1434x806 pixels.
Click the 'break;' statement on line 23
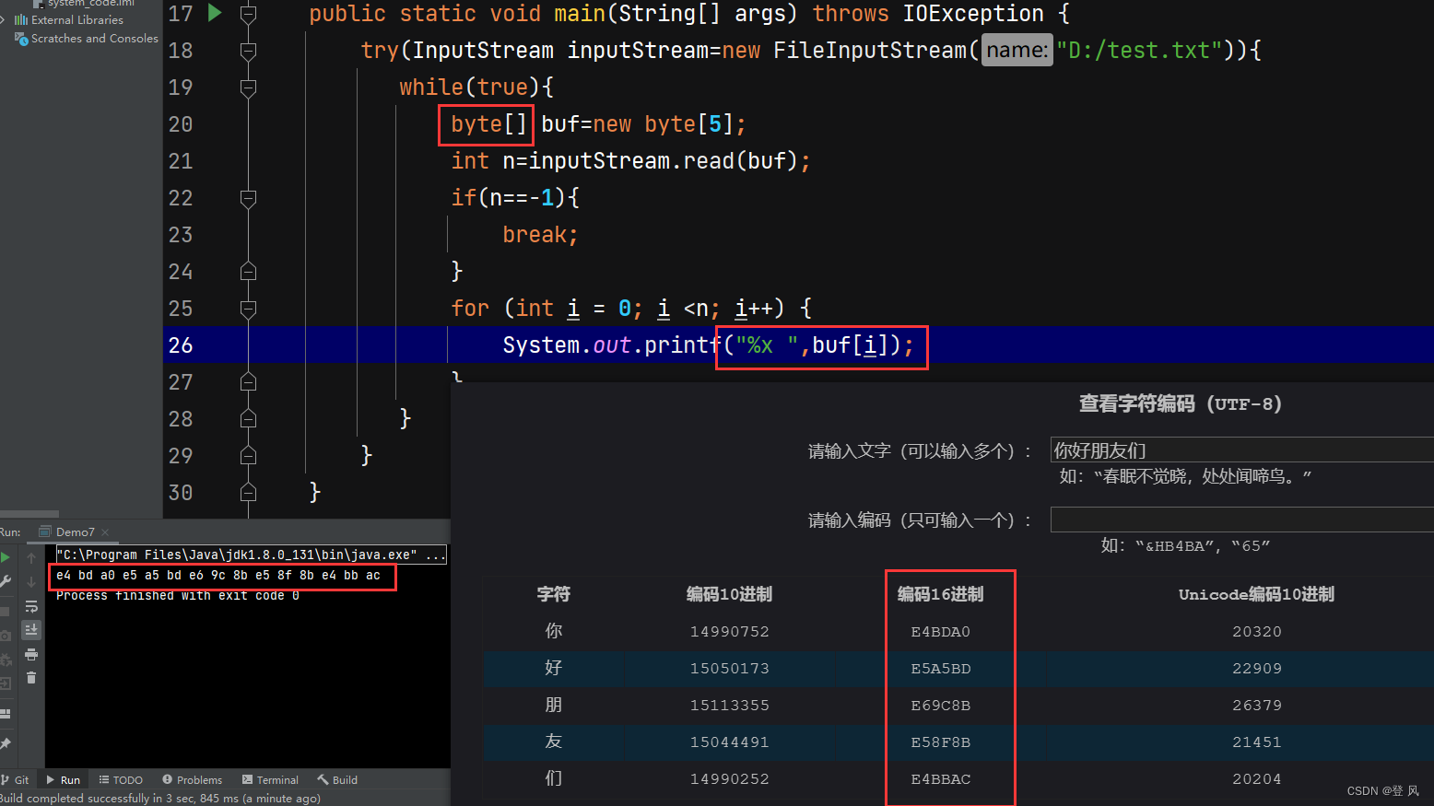point(540,235)
